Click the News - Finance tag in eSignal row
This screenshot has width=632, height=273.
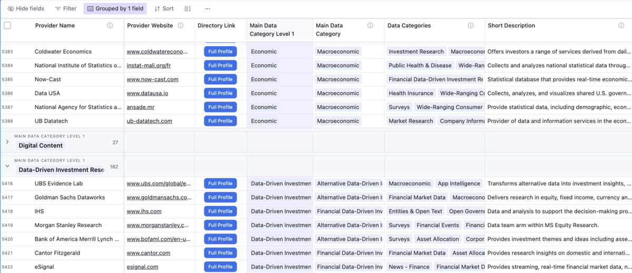tap(409, 267)
